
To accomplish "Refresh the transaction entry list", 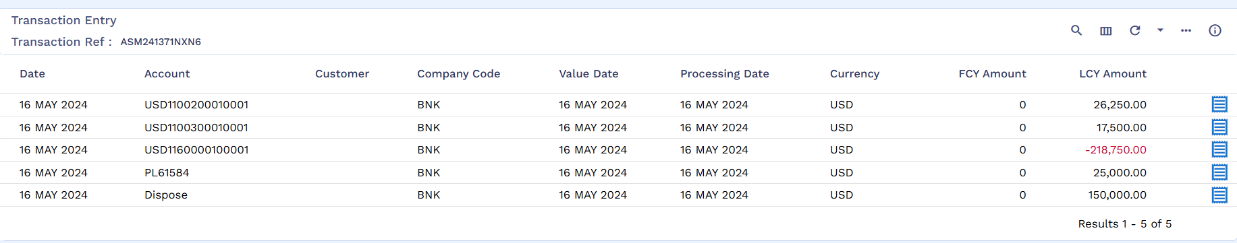I will [x=1135, y=30].
